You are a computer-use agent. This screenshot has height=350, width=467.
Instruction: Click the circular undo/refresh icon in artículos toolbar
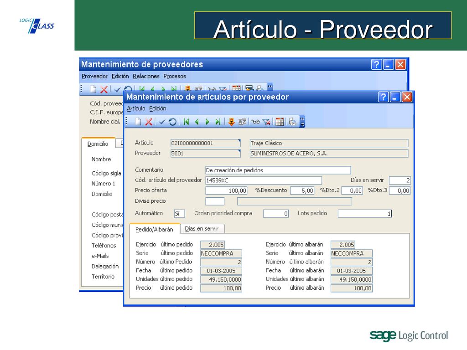click(172, 121)
